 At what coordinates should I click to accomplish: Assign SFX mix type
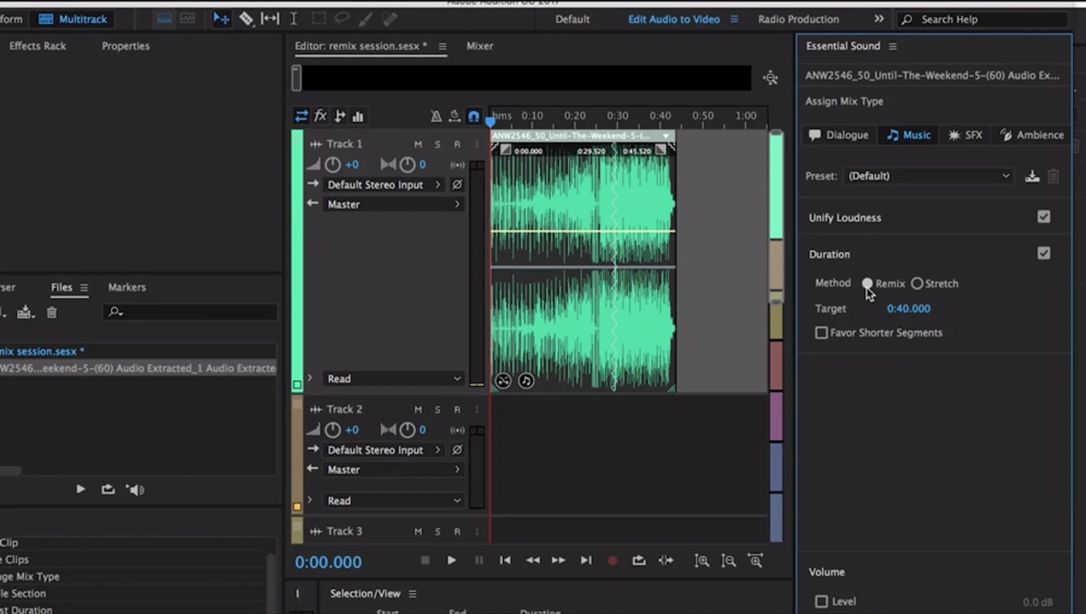[966, 135]
